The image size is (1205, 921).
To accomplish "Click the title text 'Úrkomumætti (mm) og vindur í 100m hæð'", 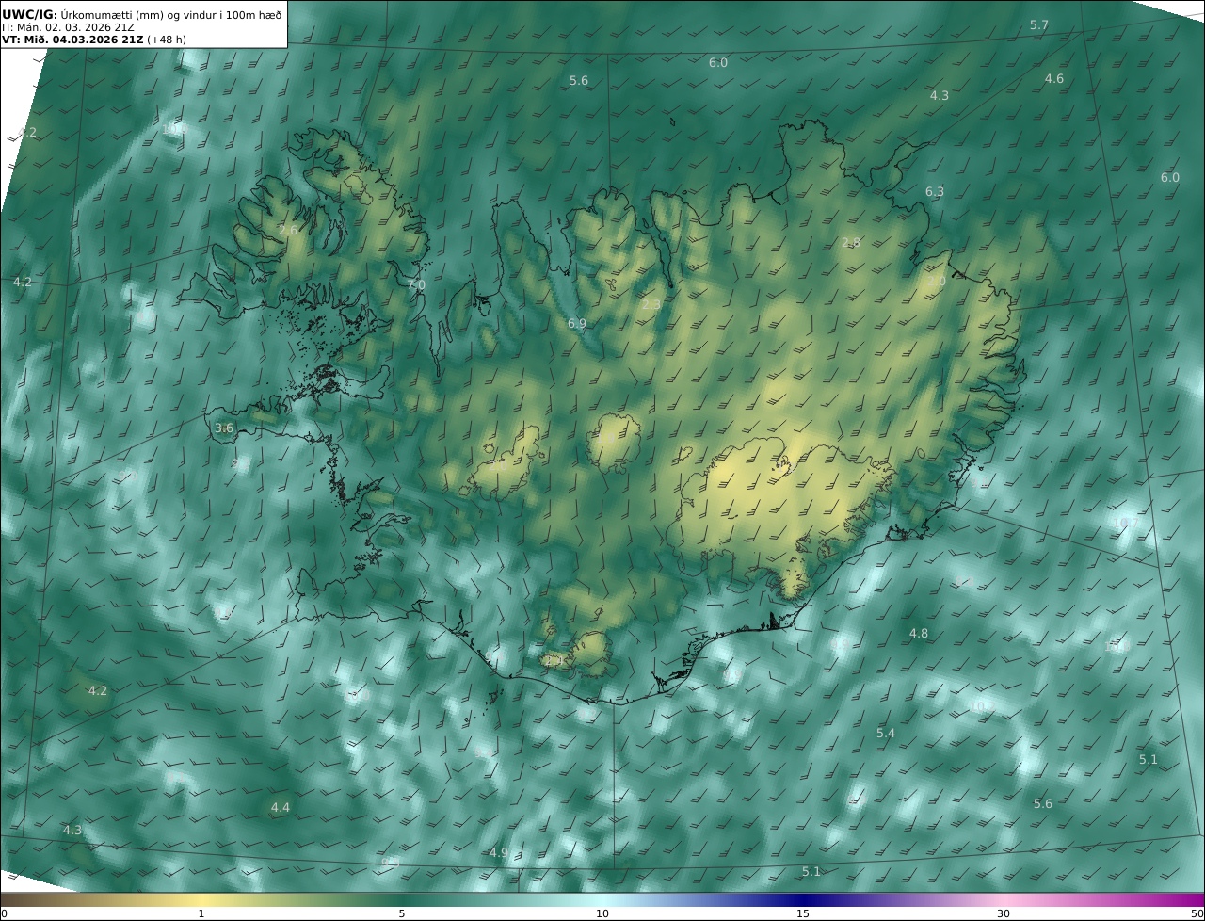I will click(171, 14).
